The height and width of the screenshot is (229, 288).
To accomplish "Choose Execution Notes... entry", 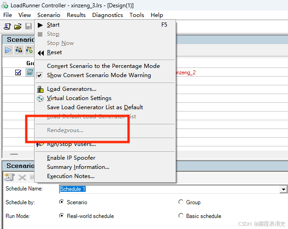I will (x=105, y=176).
